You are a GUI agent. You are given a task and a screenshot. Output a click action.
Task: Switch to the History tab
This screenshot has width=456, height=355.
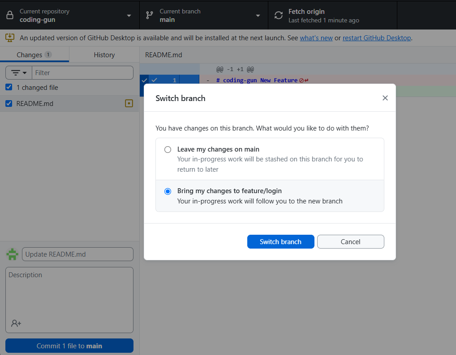point(104,55)
